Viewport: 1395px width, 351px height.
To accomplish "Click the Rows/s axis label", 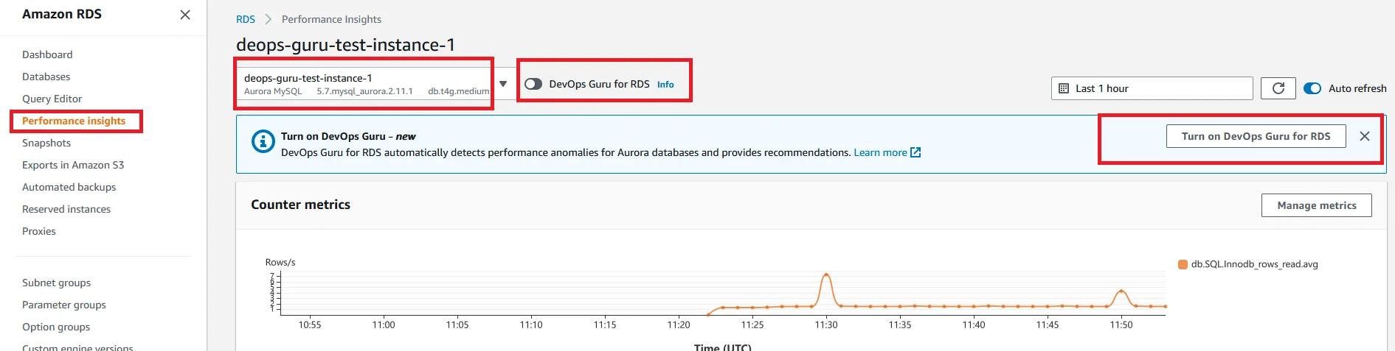I will point(280,262).
